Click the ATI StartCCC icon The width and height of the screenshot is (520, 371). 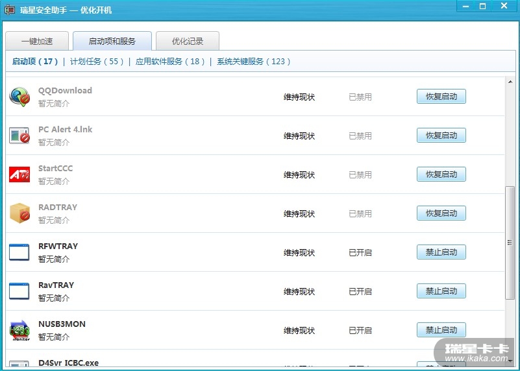(19, 174)
